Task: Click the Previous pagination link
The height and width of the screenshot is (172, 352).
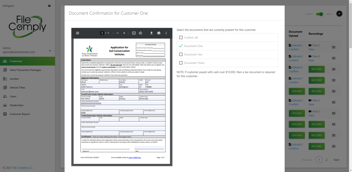Action: coord(307,160)
